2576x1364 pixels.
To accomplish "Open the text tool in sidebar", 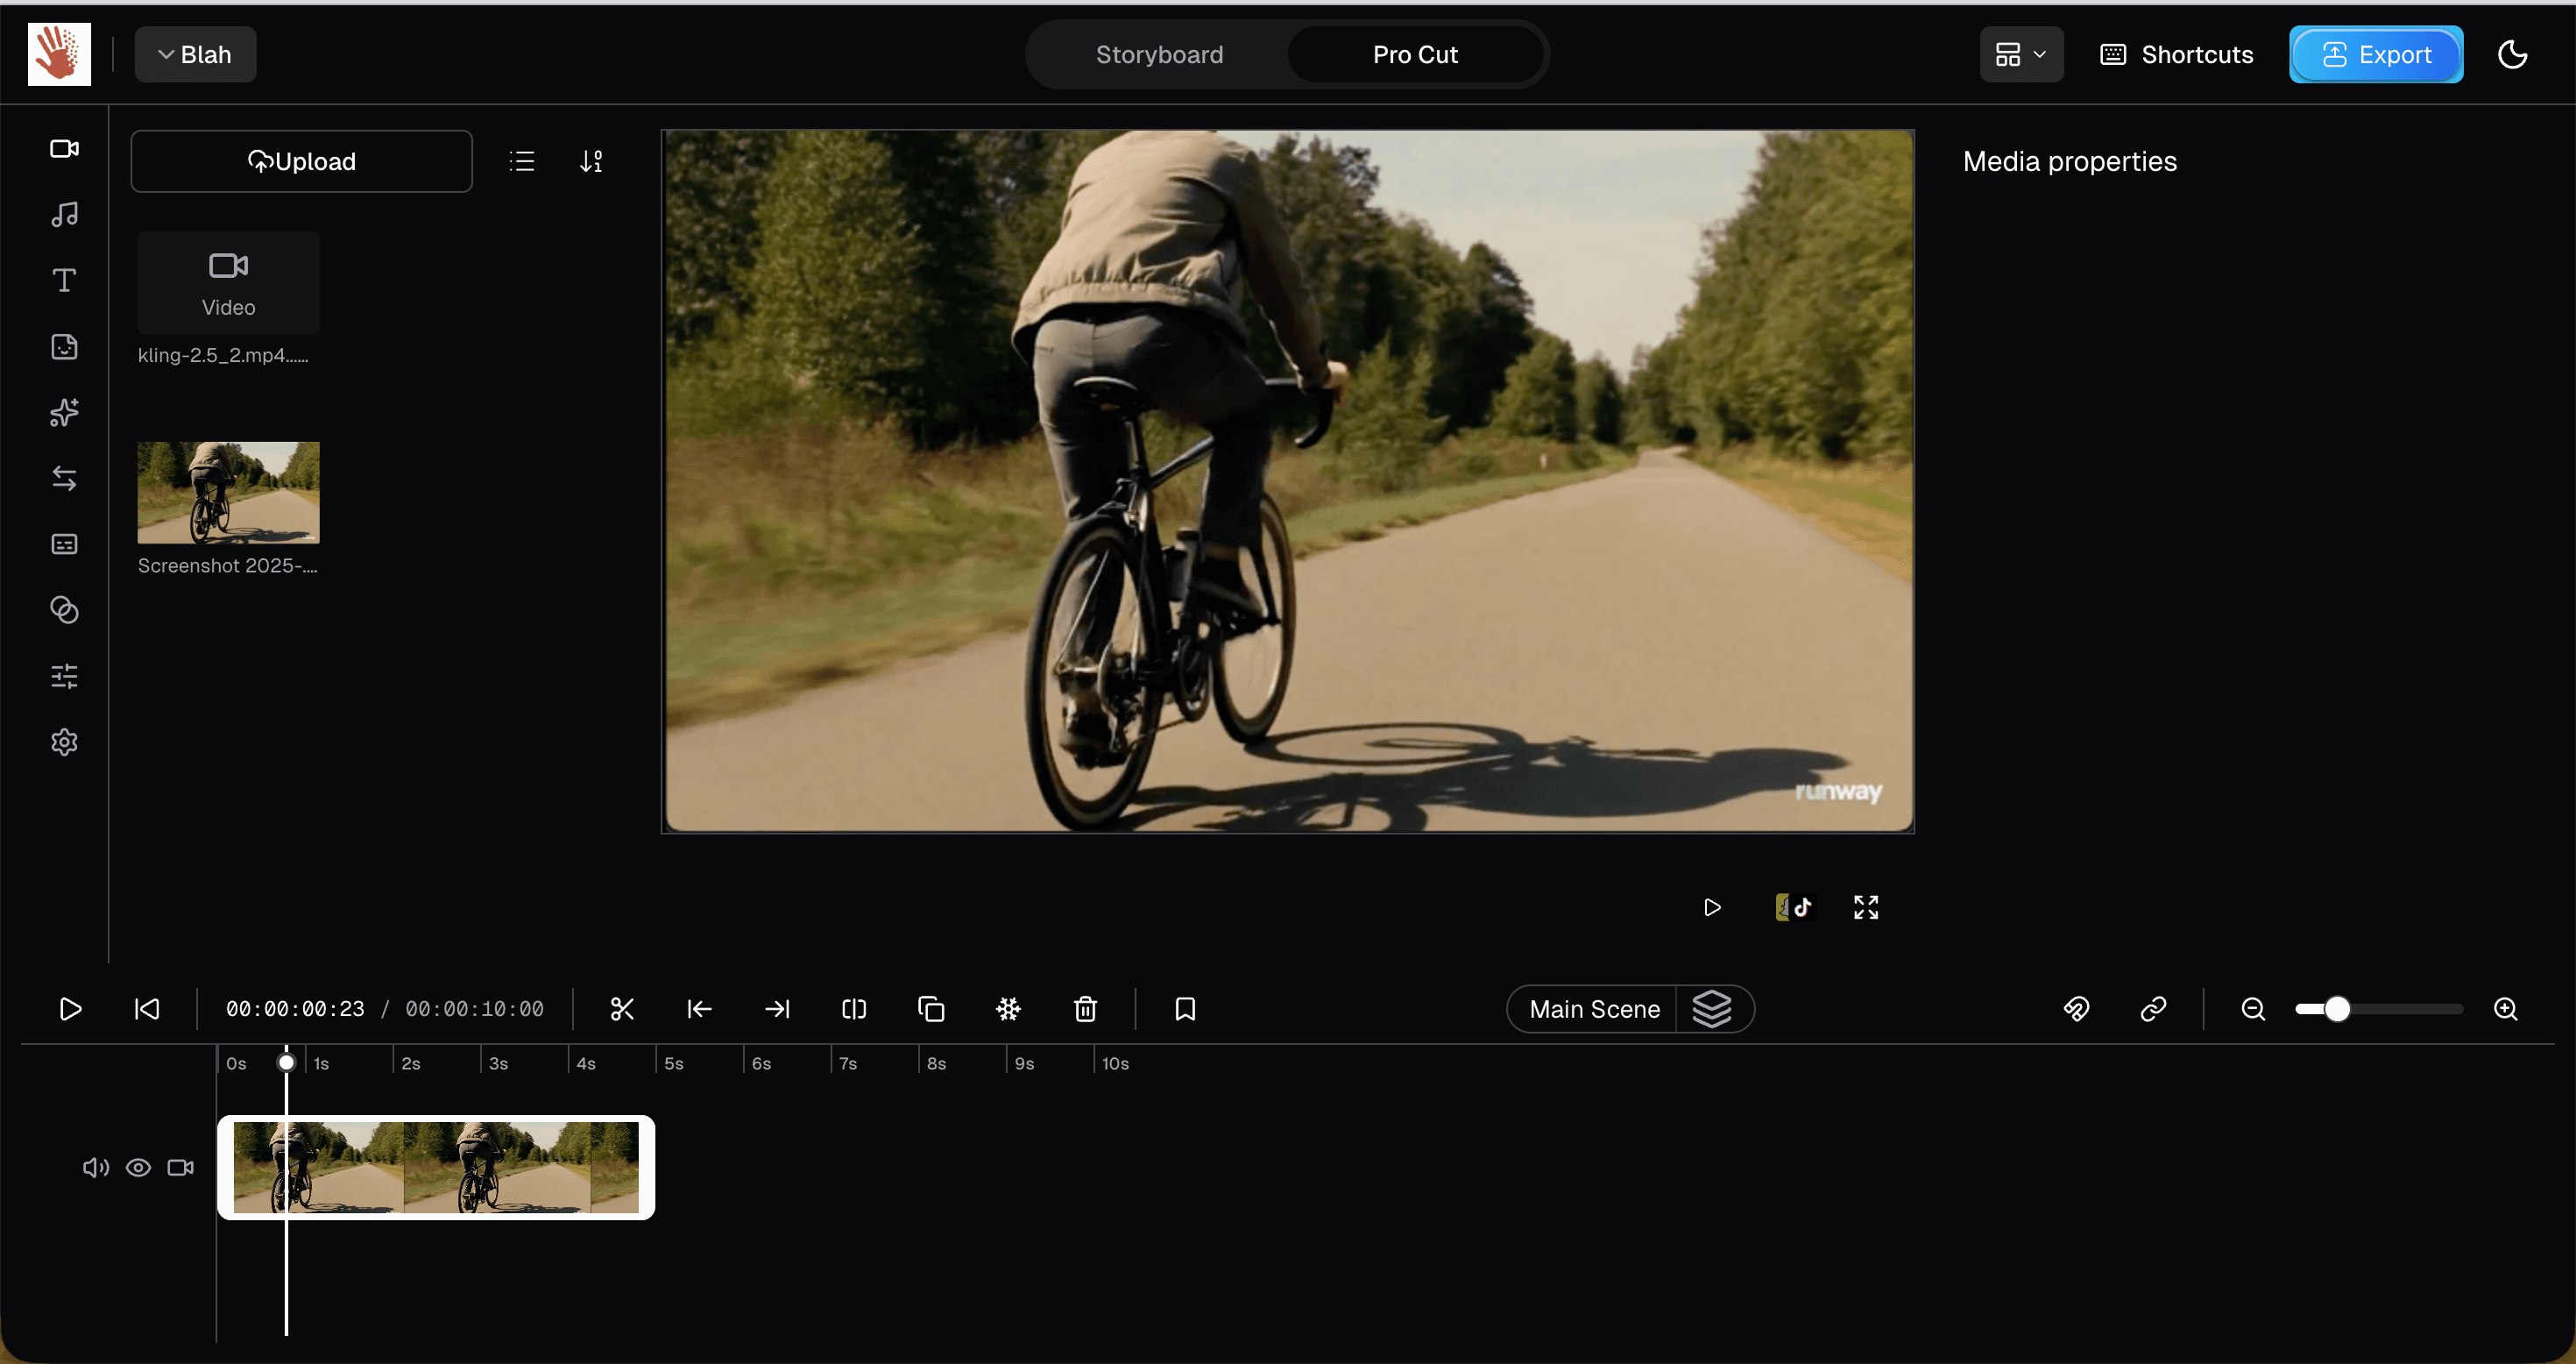I will pyautogui.click(x=64, y=281).
